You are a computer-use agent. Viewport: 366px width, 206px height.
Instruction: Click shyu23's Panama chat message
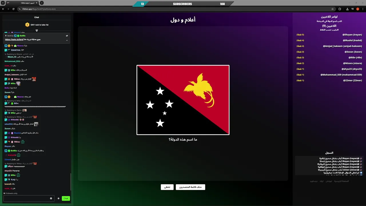[x=12, y=171]
